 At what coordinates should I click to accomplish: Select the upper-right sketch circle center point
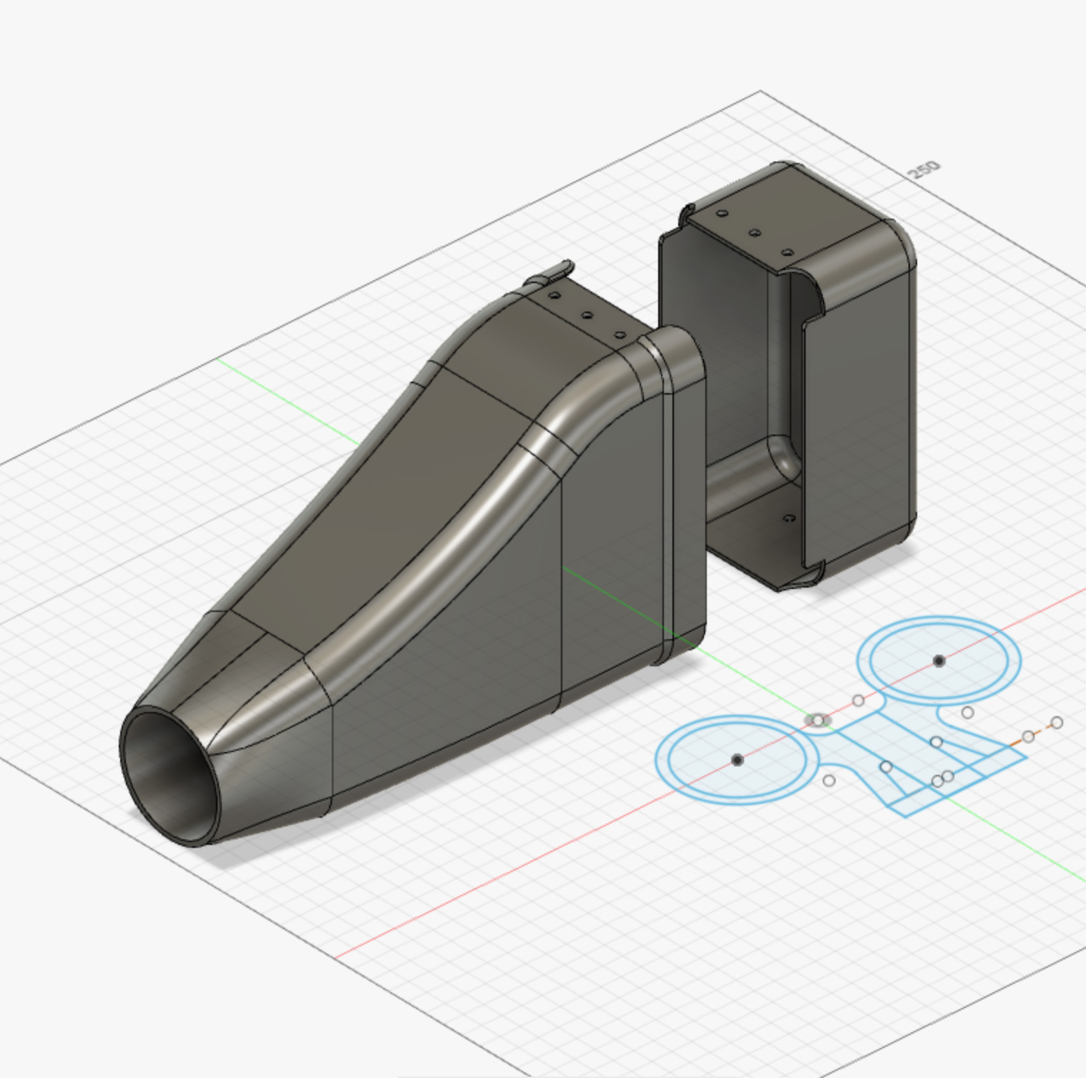point(939,661)
